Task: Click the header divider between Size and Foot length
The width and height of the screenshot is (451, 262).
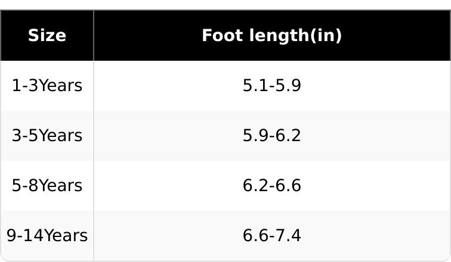Action: [x=94, y=36]
